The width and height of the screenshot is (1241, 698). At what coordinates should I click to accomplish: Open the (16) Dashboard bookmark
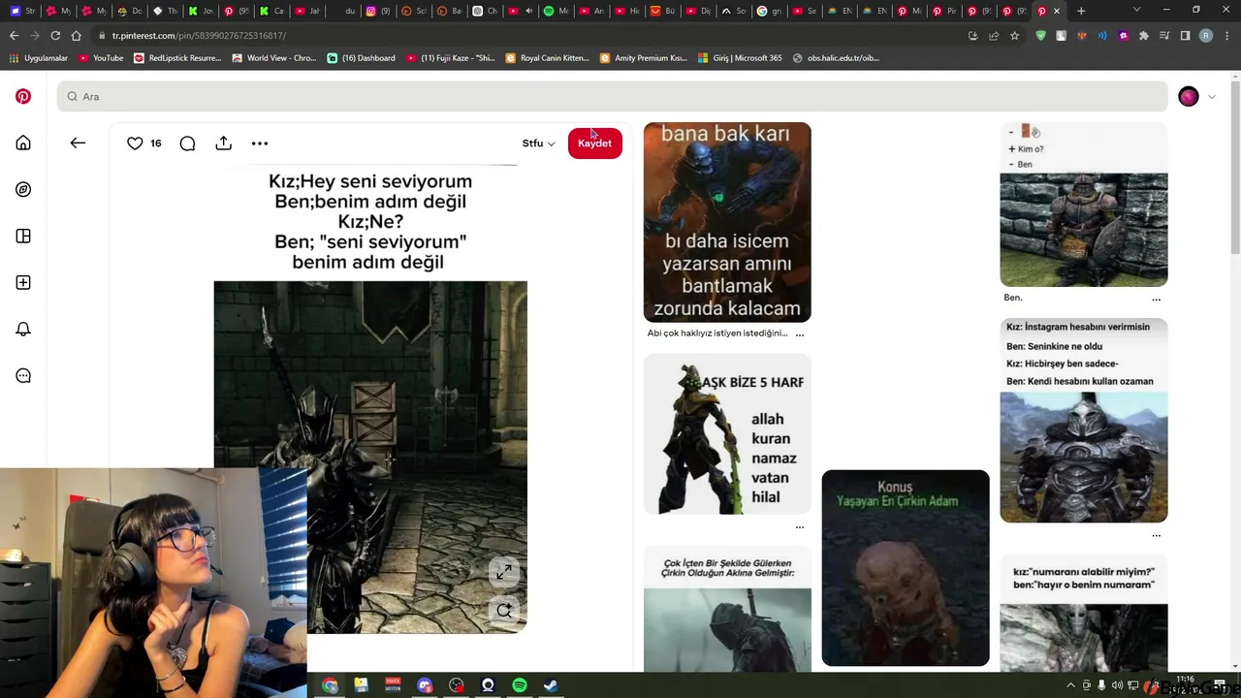pos(361,58)
